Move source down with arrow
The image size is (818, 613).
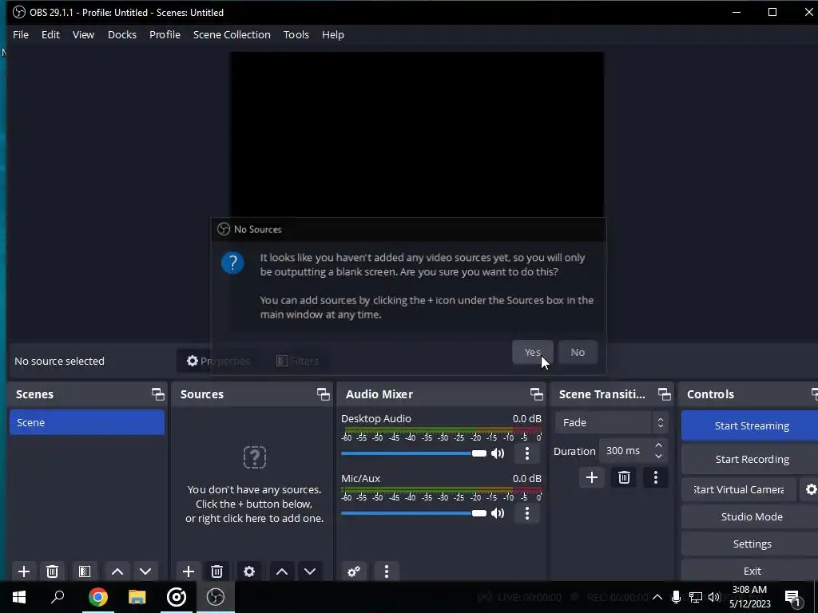point(310,571)
